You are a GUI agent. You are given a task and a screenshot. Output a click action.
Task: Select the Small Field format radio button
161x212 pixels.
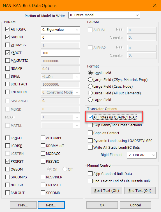(x=90, y=73)
